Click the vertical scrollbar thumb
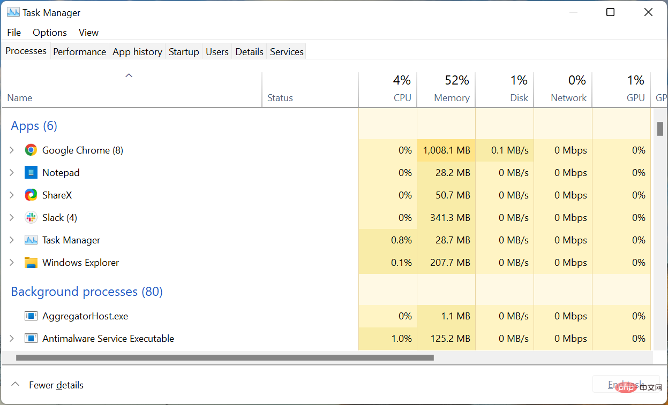 660,129
